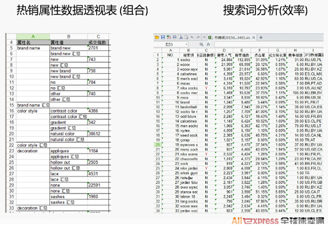Screen dimensions: 328x227
Task: Click cell with value 112,895
Action: click(242, 60)
